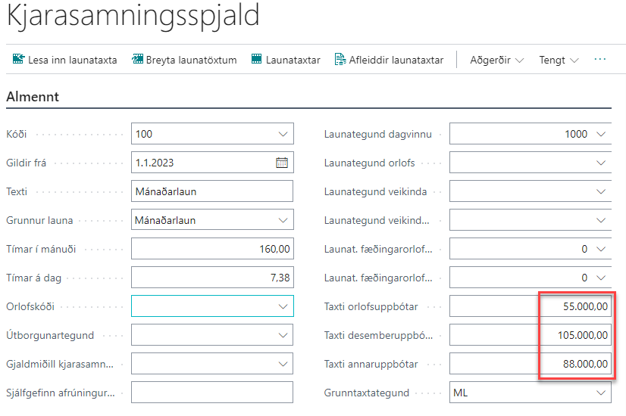Expand the Aðgerðir menu
This screenshot has width=626, height=416.
[x=497, y=60]
